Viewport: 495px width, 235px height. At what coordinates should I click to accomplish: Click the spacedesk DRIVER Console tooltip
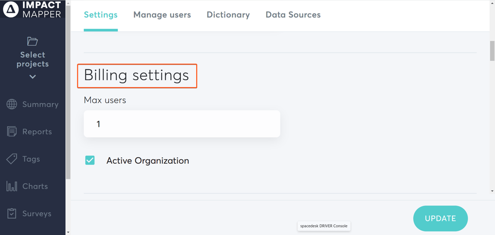[x=324, y=226]
